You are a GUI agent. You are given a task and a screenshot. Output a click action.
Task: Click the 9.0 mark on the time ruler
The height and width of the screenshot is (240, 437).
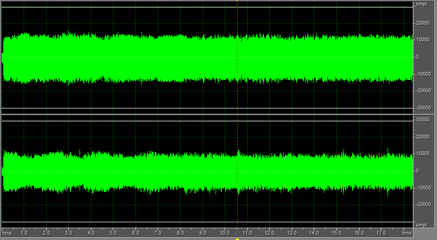click(x=203, y=233)
